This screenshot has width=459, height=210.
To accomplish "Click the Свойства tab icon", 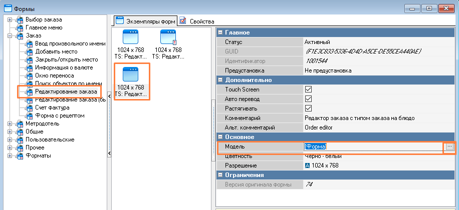I will pos(183,21).
